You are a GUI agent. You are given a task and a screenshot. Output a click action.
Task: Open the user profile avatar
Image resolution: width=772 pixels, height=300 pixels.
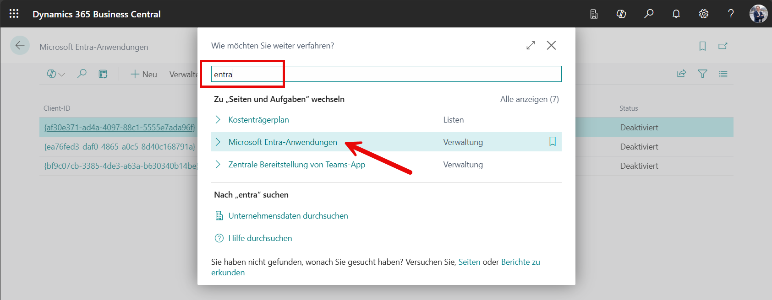point(758,14)
